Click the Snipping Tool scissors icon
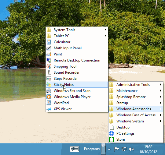Image resolution: width=165 pixels, height=155 pixels. 49,66
